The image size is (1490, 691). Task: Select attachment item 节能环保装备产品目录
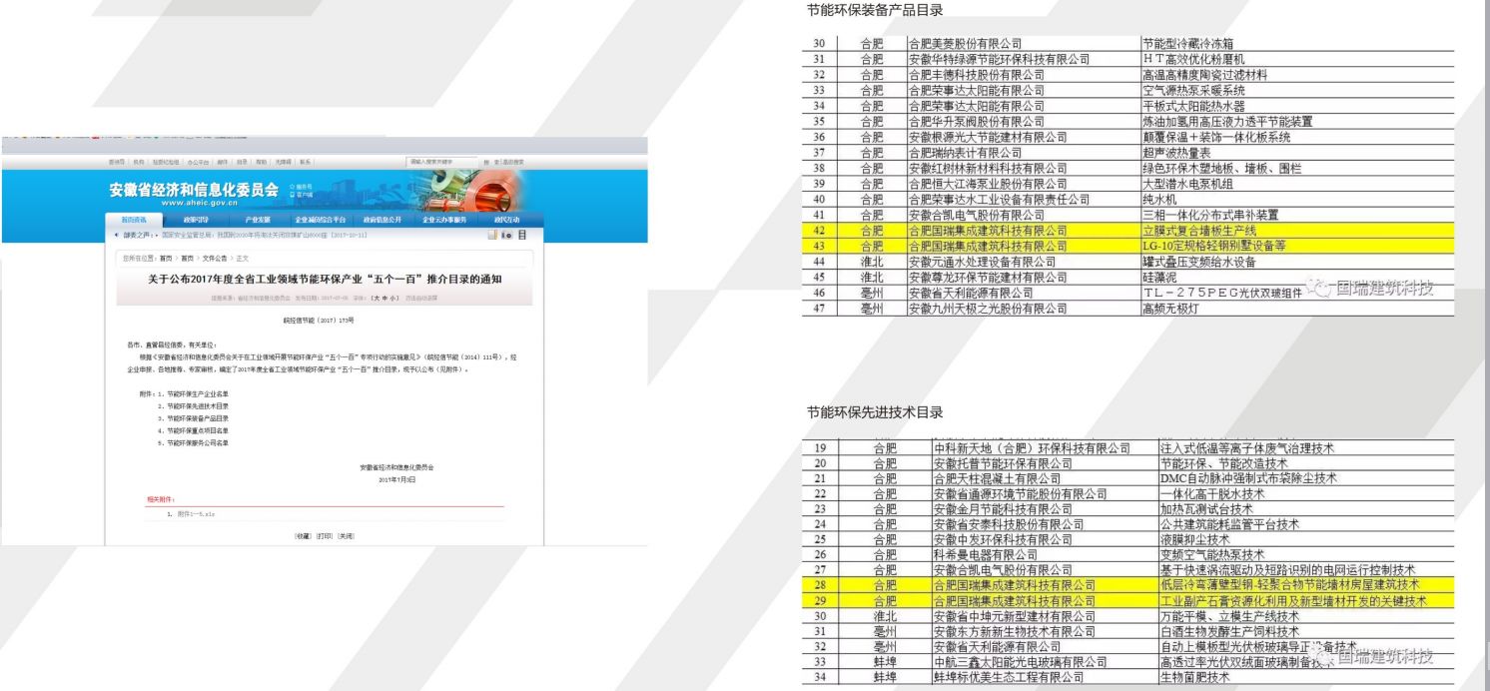198,418
